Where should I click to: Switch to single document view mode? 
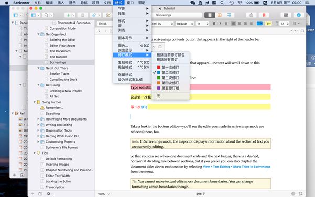tap(210, 15)
